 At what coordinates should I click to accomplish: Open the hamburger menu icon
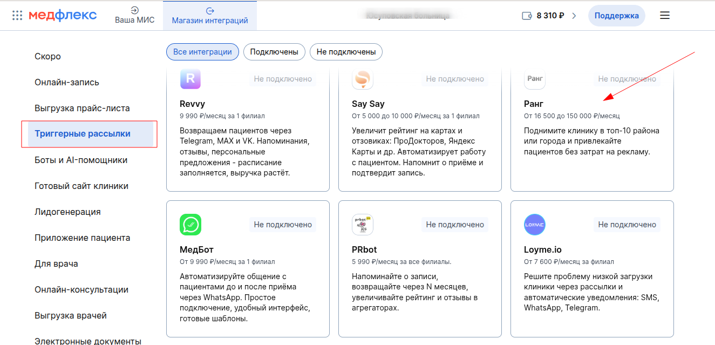[665, 16]
